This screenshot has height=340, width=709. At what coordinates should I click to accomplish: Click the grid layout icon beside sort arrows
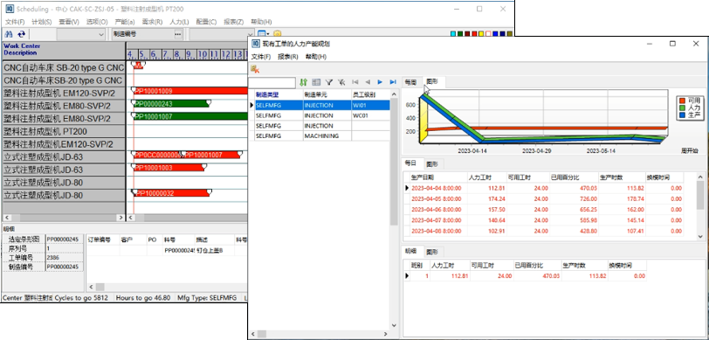pos(316,82)
